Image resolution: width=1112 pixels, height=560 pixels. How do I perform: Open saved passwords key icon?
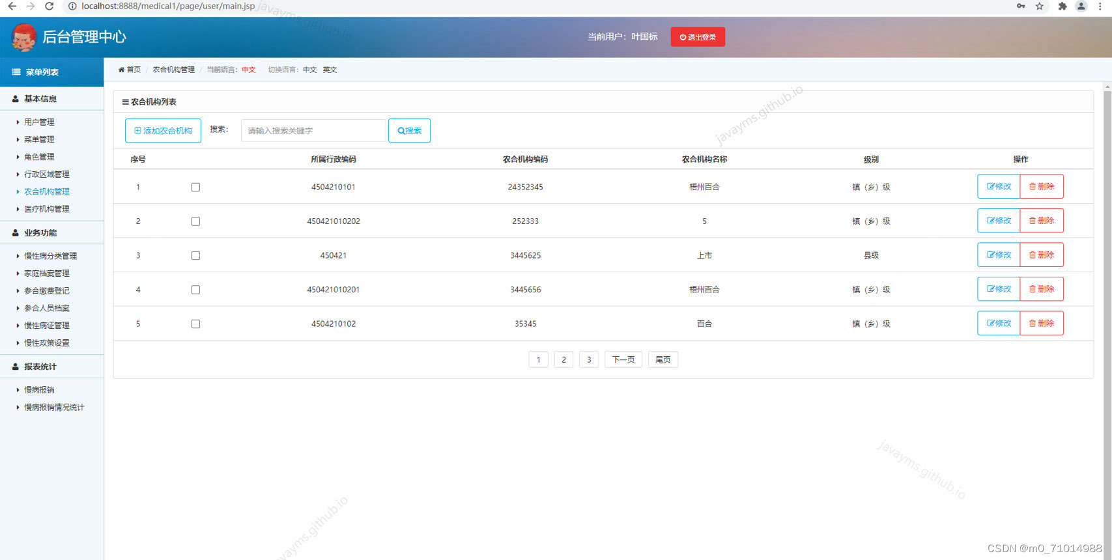[x=1021, y=6]
